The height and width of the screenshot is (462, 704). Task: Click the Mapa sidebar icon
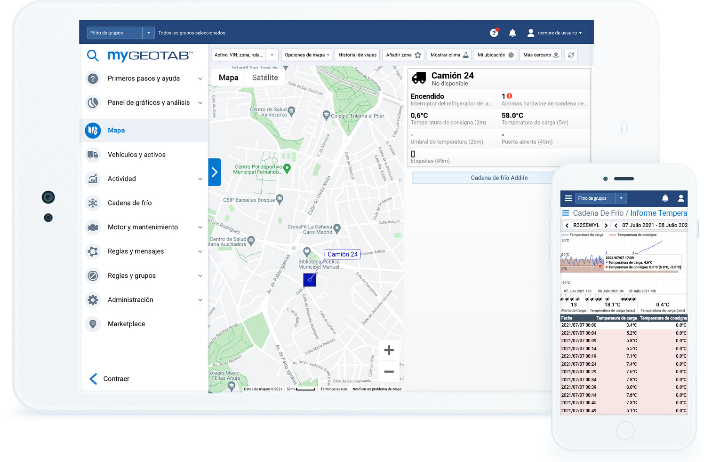click(93, 130)
